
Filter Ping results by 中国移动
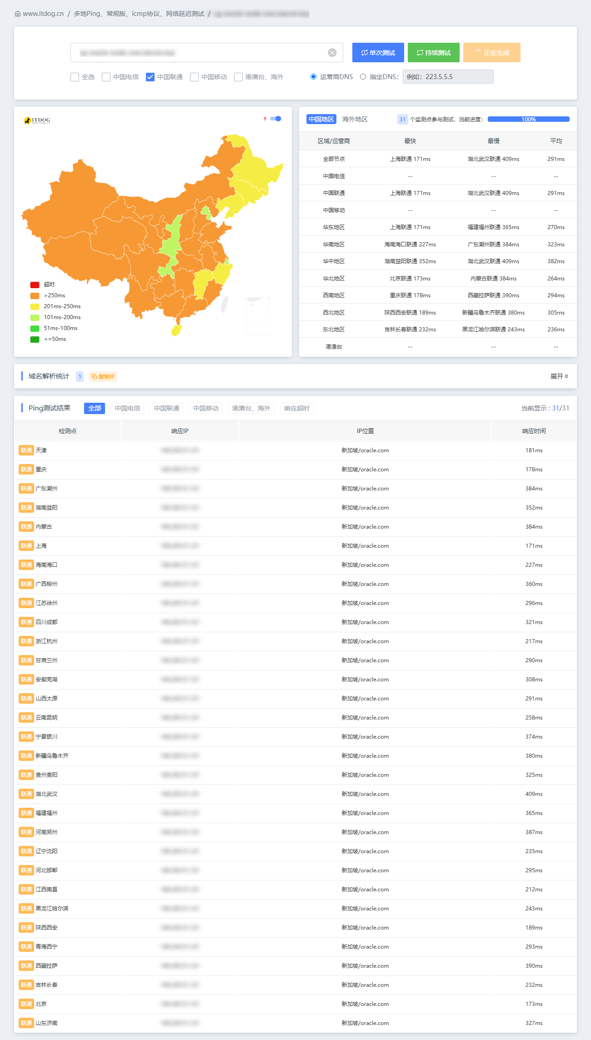206,408
